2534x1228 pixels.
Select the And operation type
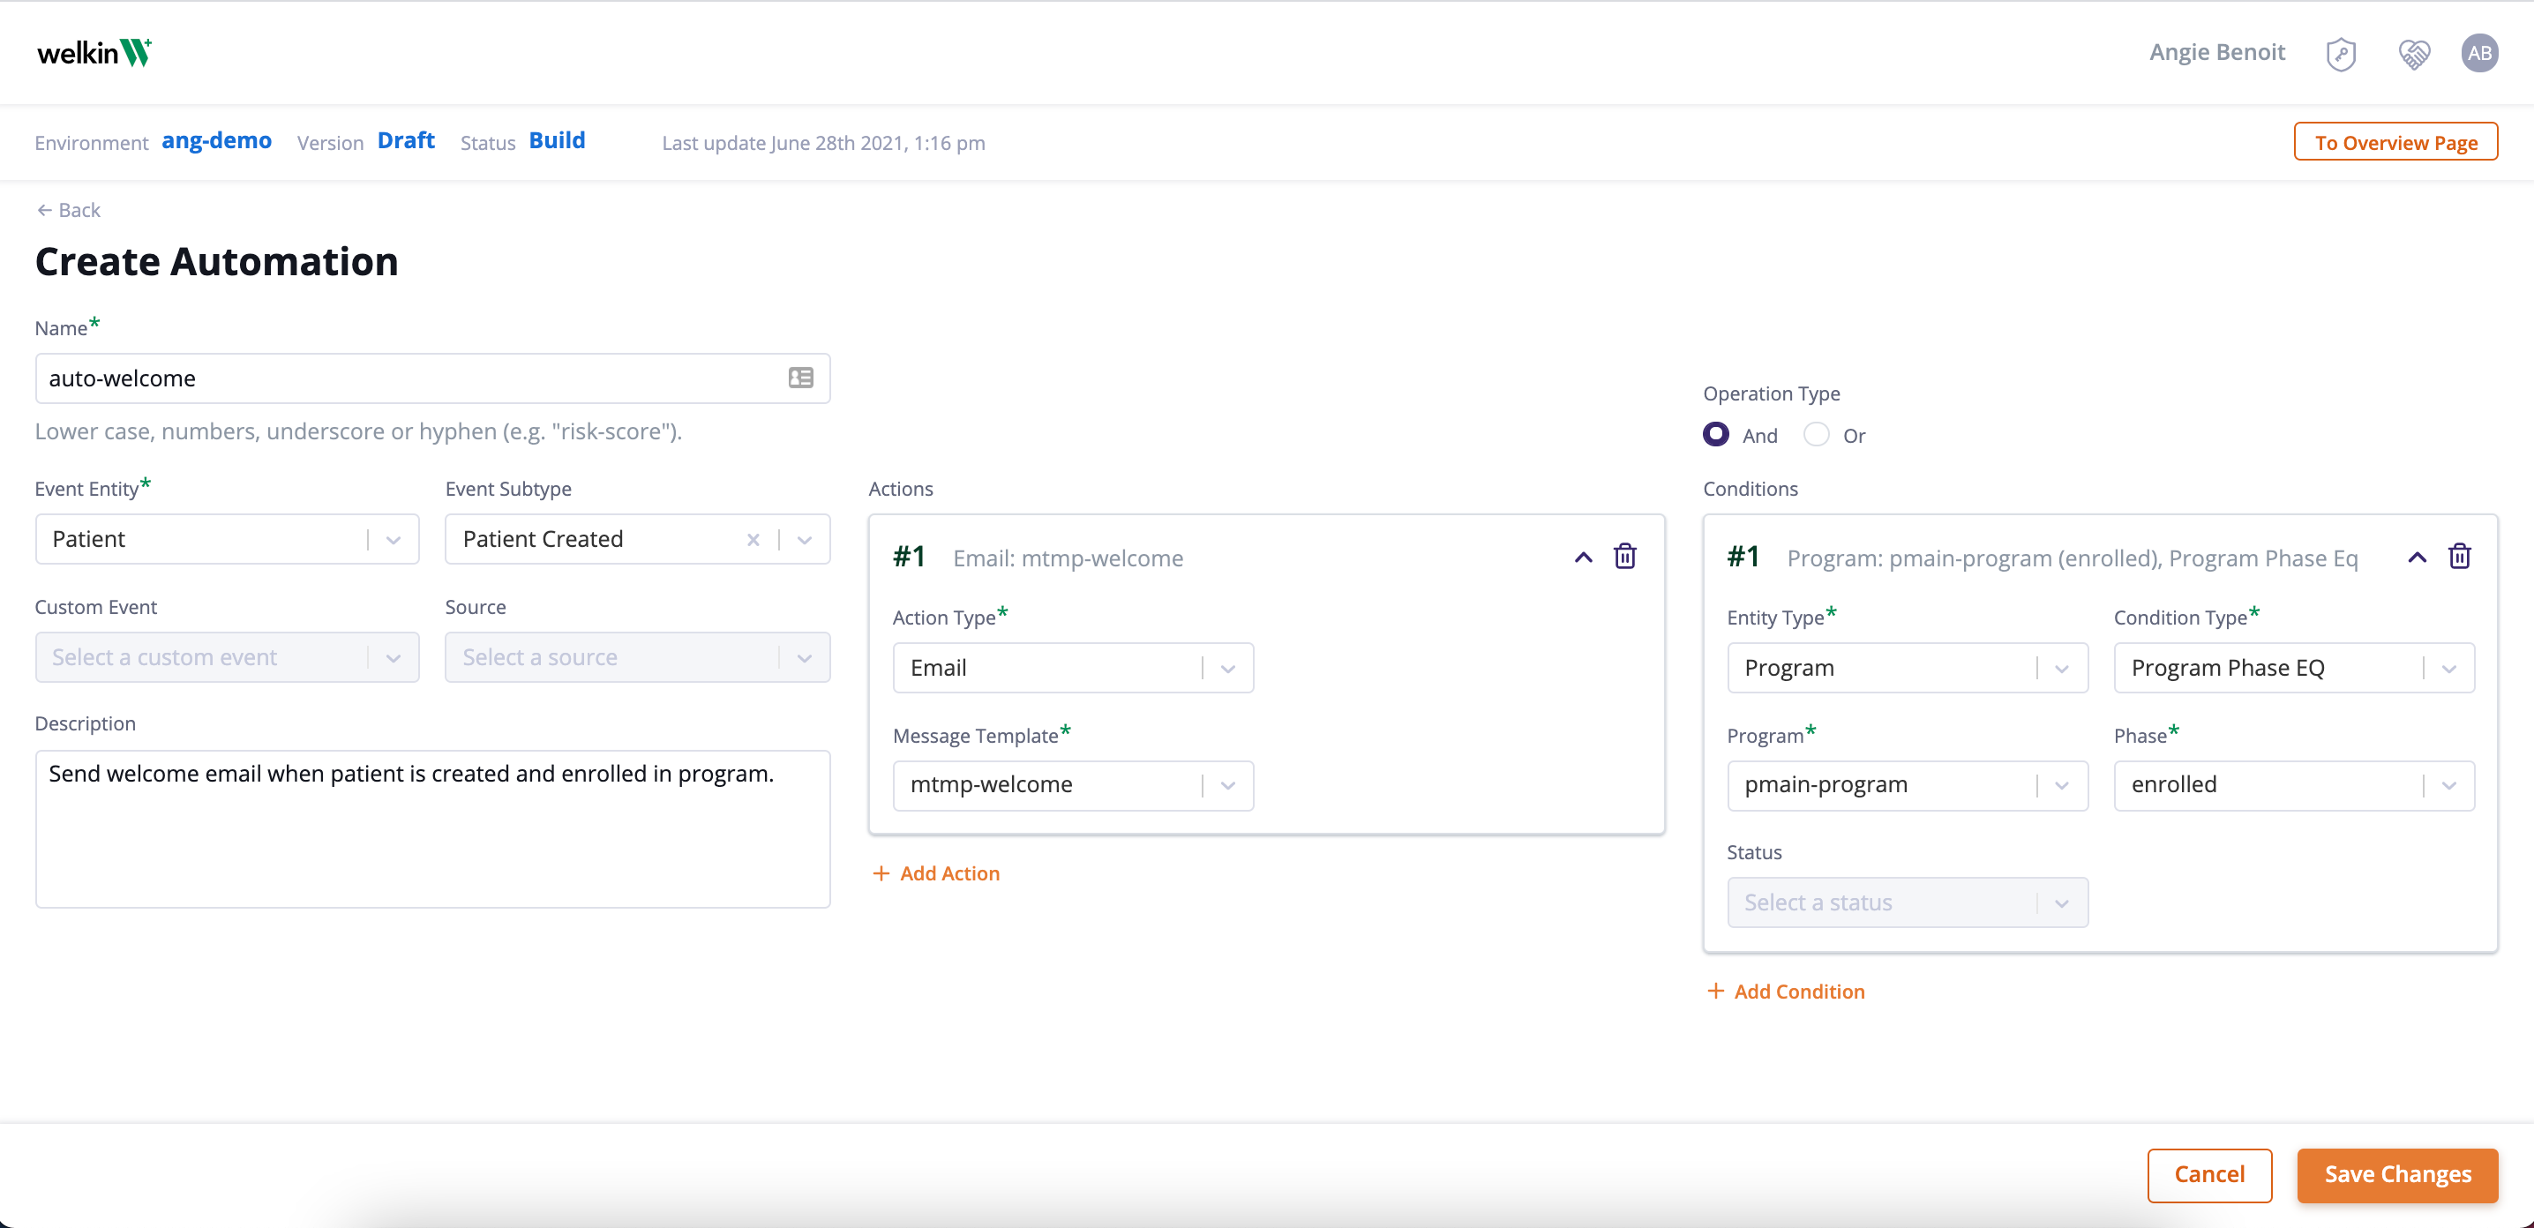[1715, 433]
